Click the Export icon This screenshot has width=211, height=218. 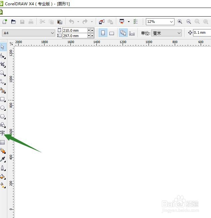tap(110, 22)
